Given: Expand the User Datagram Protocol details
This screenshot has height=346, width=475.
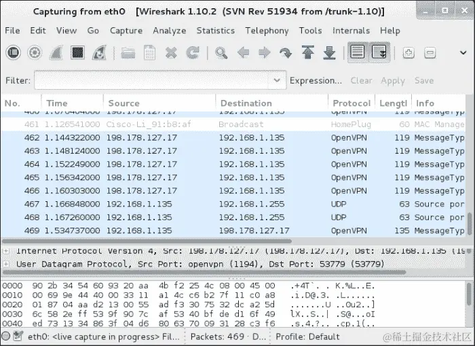Looking at the screenshot, I should pyautogui.click(x=5, y=264).
